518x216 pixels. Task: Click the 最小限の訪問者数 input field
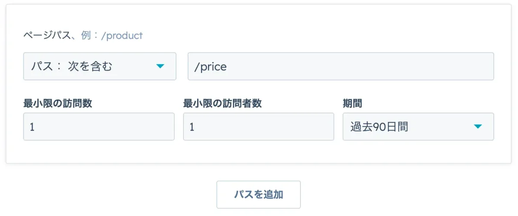click(x=258, y=127)
